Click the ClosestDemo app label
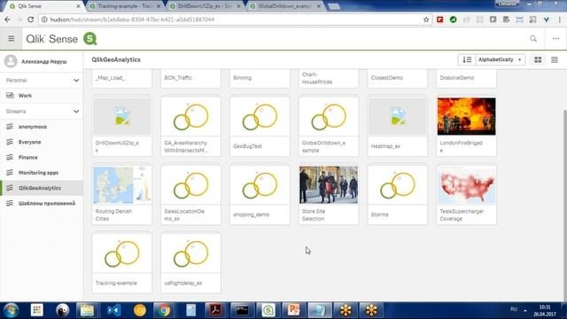The width and height of the screenshot is (567, 319). click(x=386, y=78)
